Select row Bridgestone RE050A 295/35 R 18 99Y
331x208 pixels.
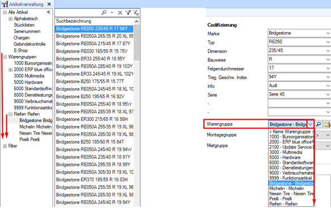[94, 164]
